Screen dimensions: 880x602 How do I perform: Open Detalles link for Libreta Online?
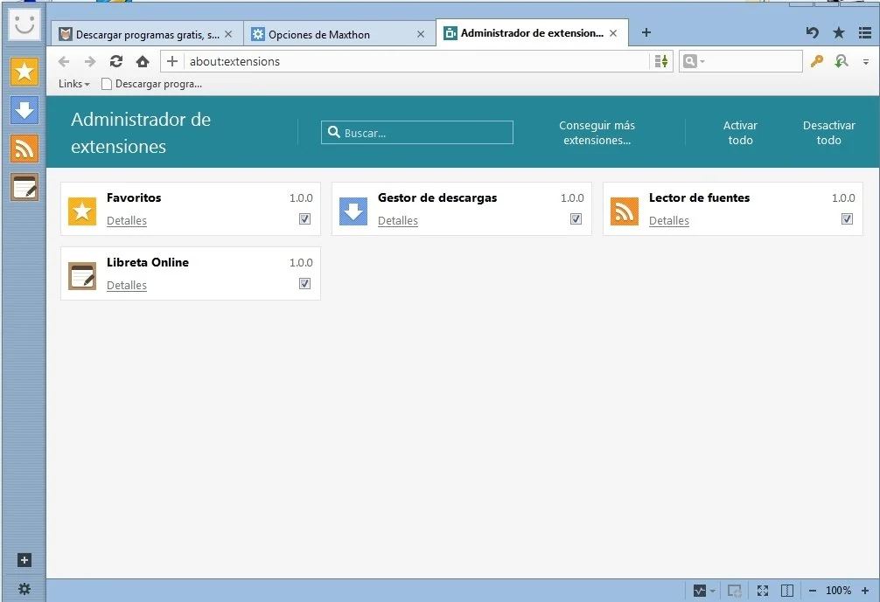pyautogui.click(x=127, y=286)
